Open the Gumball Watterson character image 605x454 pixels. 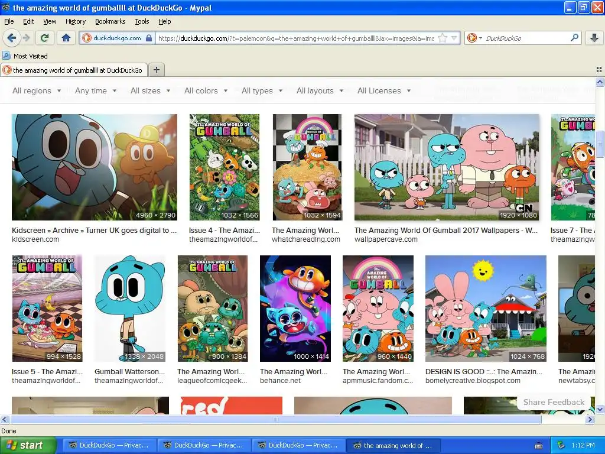[x=130, y=309]
